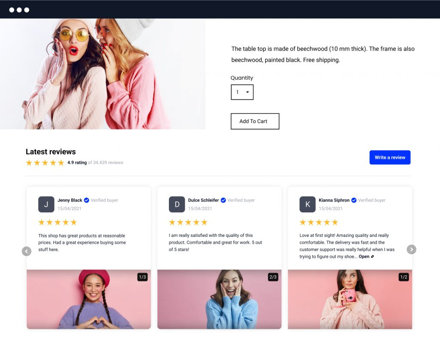The image size is (440, 342).
Task: Click the D avatar of Dulce Schleifer
Action: (177, 204)
